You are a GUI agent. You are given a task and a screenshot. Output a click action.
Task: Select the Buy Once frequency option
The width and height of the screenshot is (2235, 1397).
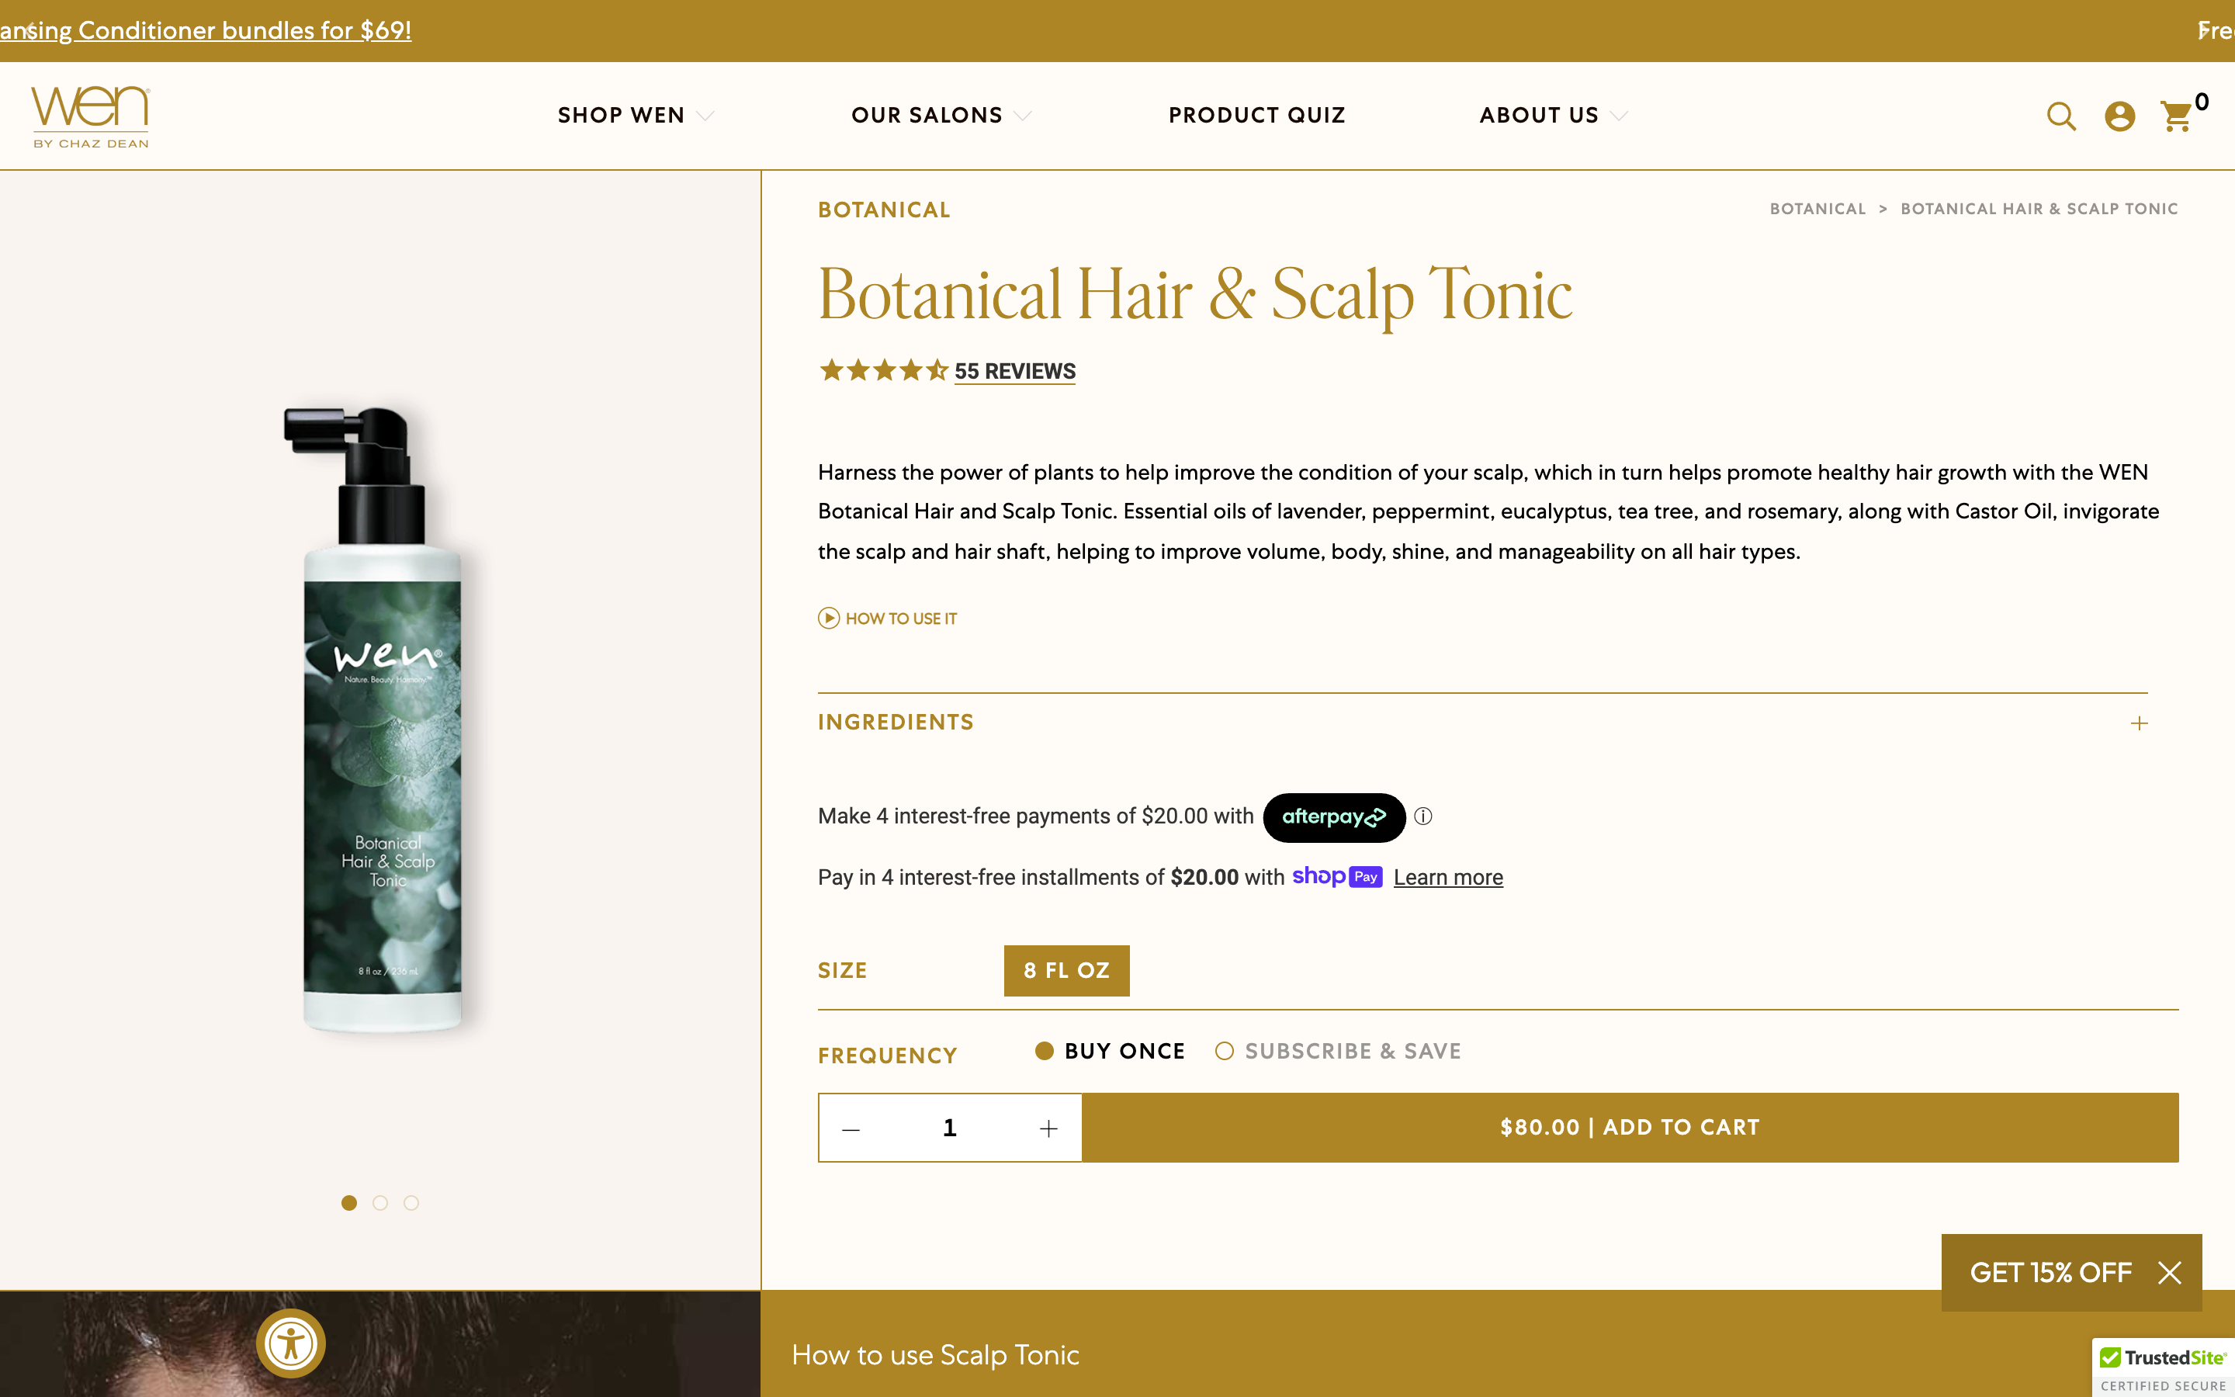[x=1045, y=1052]
